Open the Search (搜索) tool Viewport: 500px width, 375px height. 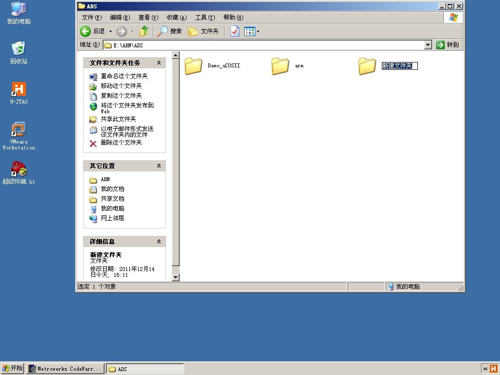(x=169, y=31)
